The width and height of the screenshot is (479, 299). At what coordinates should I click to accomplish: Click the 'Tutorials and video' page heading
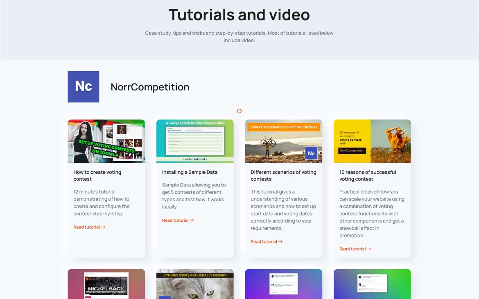tap(239, 15)
